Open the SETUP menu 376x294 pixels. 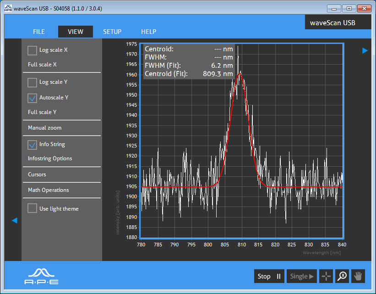coord(112,32)
